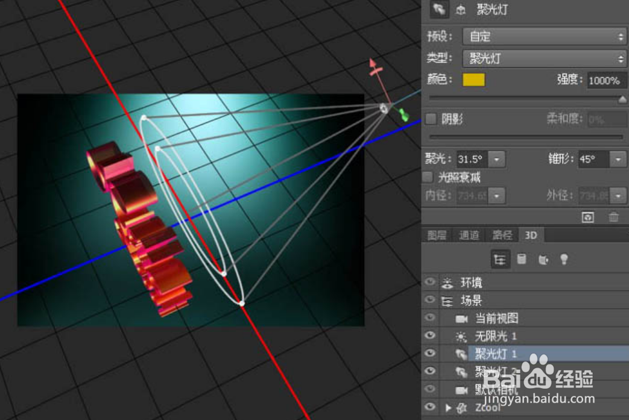This screenshot has width=629, height=420.
Task: Switch to the 路径 paths tab
Action: pos(501,235)
